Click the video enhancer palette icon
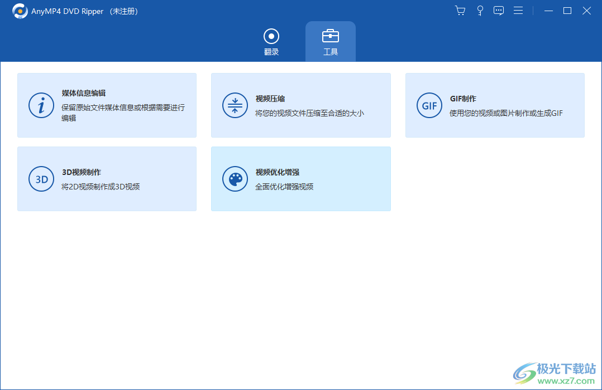 [x=235, y=179]
